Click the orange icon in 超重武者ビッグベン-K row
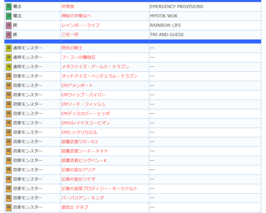The image size is (266, 213). 9,160
